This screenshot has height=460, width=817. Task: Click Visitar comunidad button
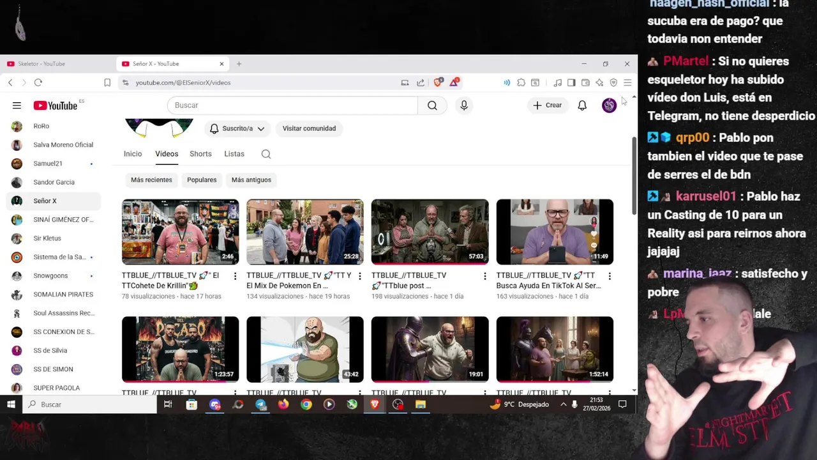(309, 128)
